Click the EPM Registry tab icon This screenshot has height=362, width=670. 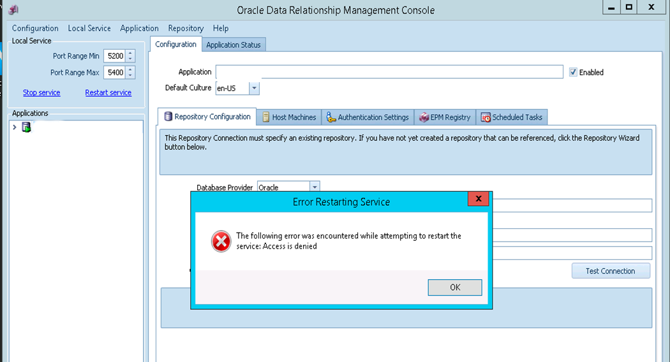pyautogui.click(x=424, y=117)
